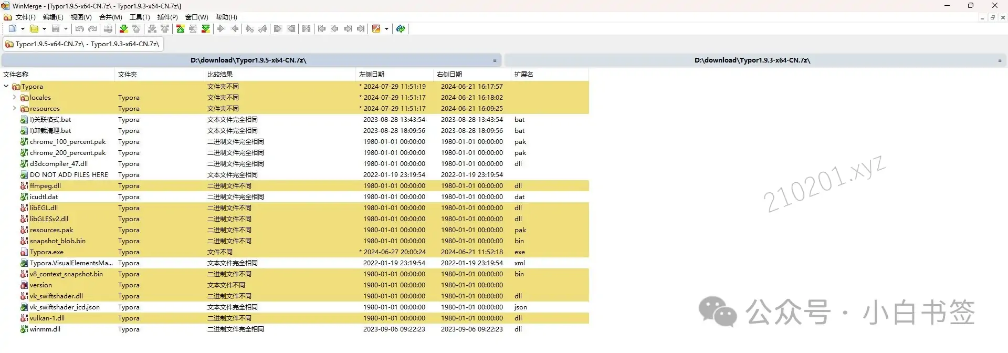
Task: Select the winmm.dll row
Action: tap(295, 329)
